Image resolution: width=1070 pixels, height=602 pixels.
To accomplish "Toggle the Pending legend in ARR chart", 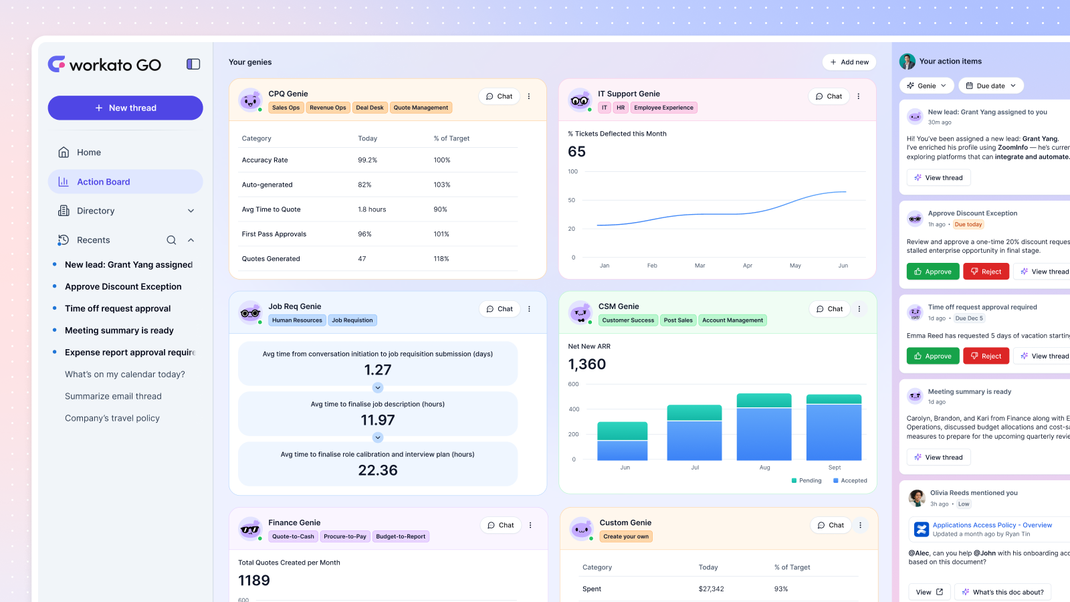I will (806, 480).
